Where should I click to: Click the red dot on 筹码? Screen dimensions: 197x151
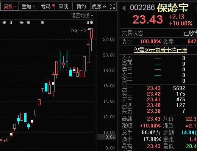coord(53,5)
